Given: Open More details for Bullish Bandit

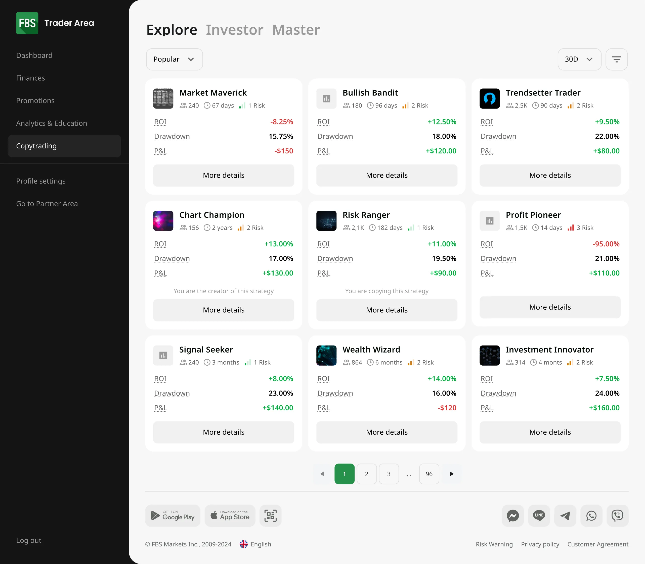Looking at the screenshot, I should pos(386,175).
